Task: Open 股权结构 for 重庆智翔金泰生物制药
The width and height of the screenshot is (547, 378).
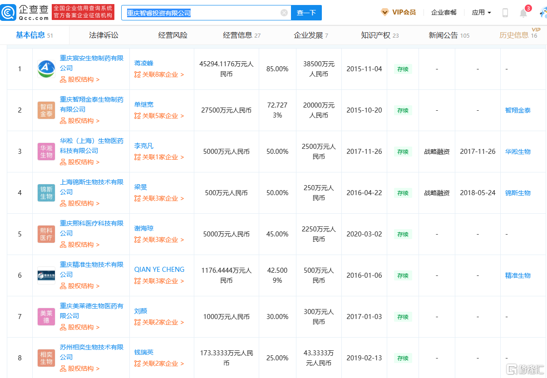Action: [x=80, y=121]
